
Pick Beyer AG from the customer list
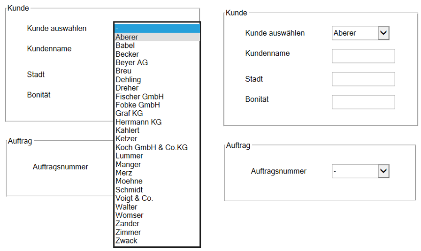157,62
